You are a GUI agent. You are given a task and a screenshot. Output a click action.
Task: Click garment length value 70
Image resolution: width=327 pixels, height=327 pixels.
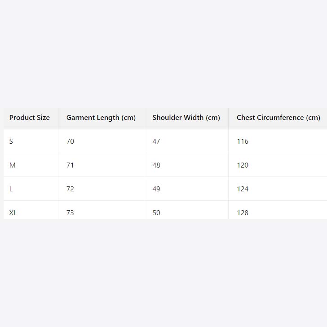70,141
